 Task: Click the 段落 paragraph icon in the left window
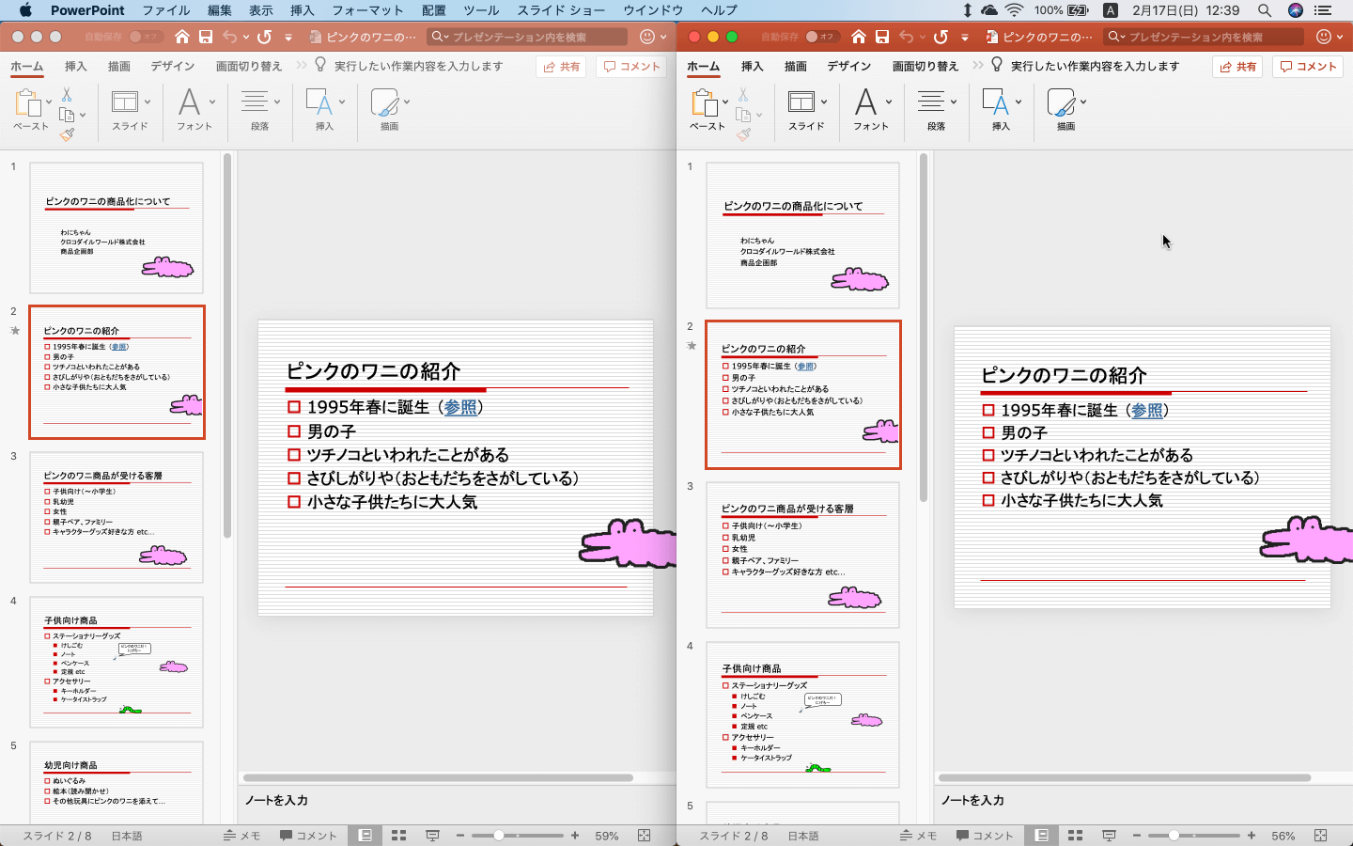[x=255, y=102]
